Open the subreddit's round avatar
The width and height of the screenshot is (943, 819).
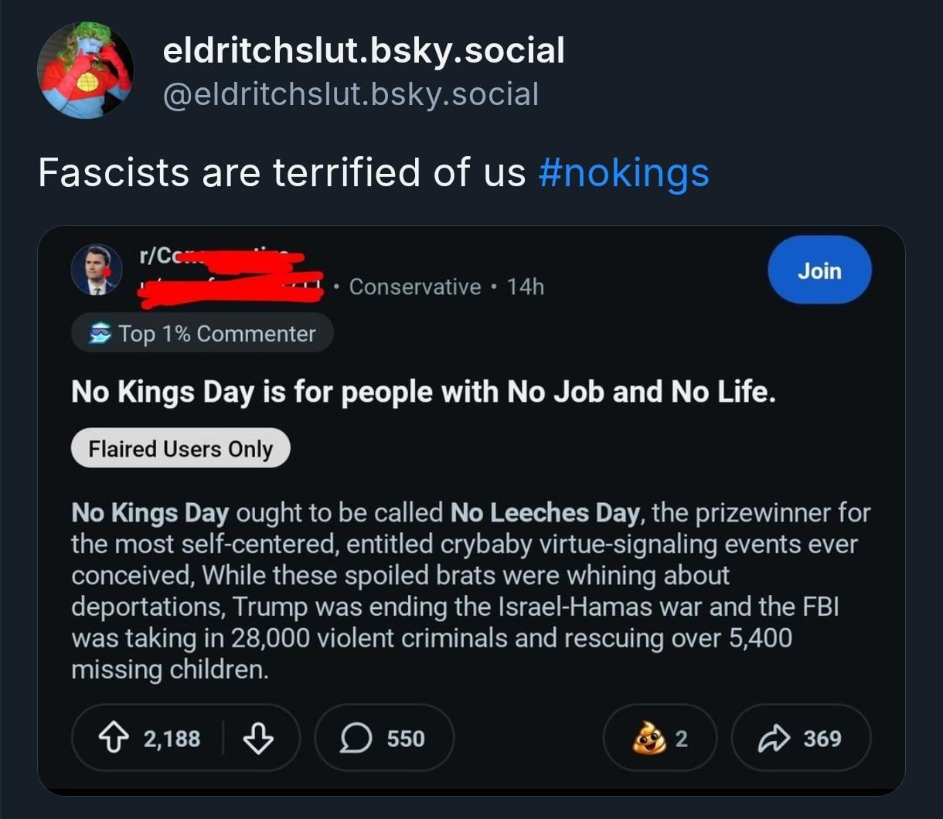97,270
